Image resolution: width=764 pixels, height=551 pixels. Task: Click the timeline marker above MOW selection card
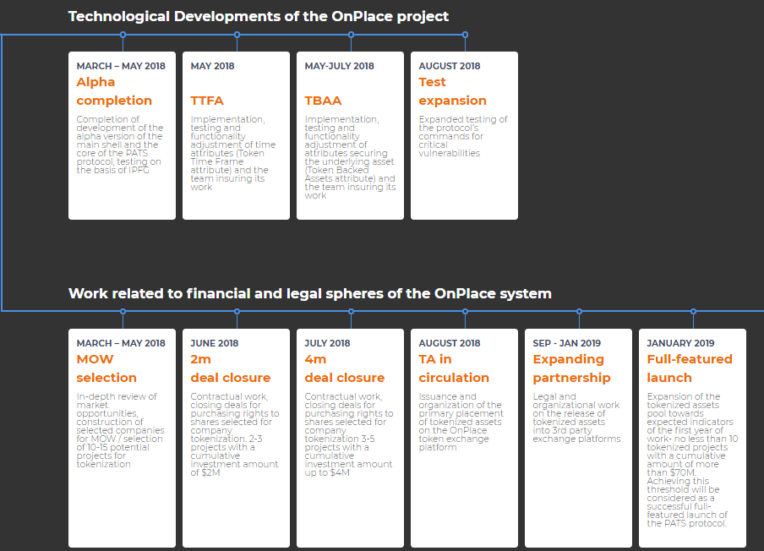[123, 311]
